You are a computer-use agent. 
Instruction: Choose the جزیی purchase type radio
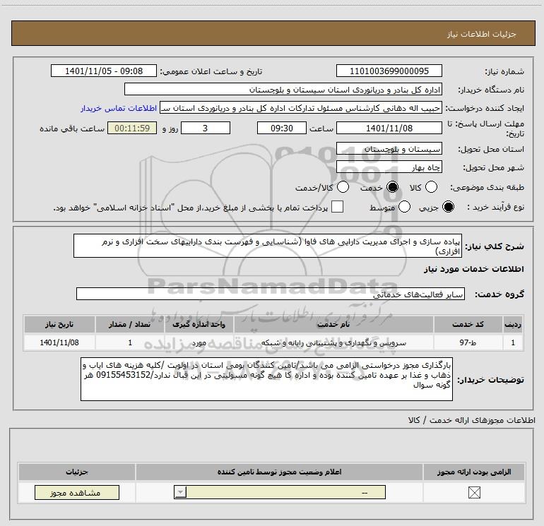tap(448, 207)
